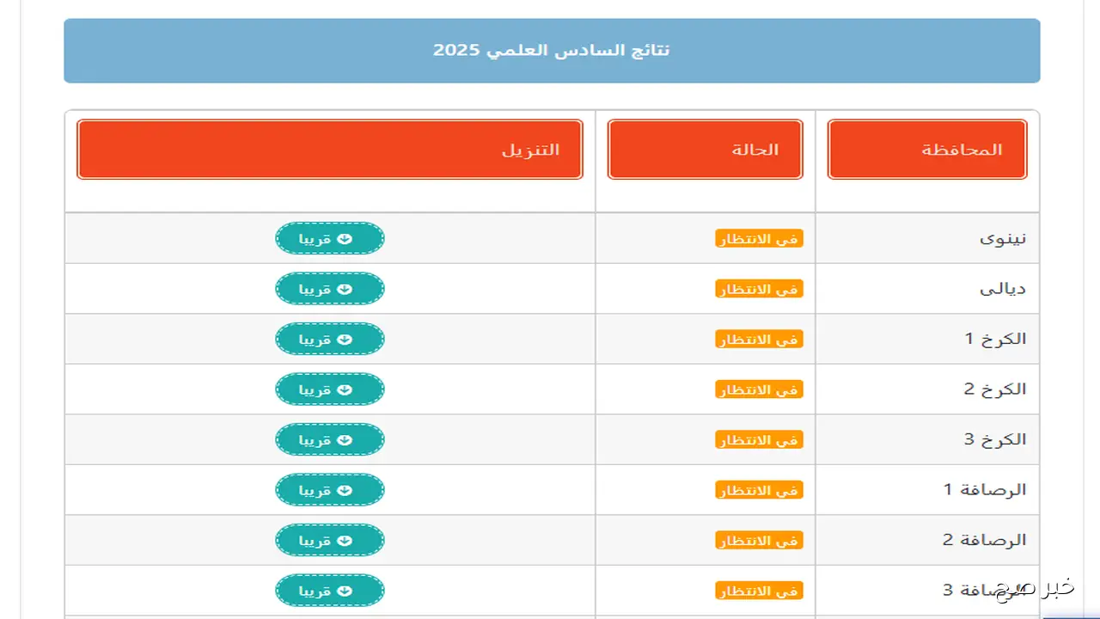Click the في الانتظار badge for ديالى
Screen dimensions: 1100x619
[x=758, y=289]
